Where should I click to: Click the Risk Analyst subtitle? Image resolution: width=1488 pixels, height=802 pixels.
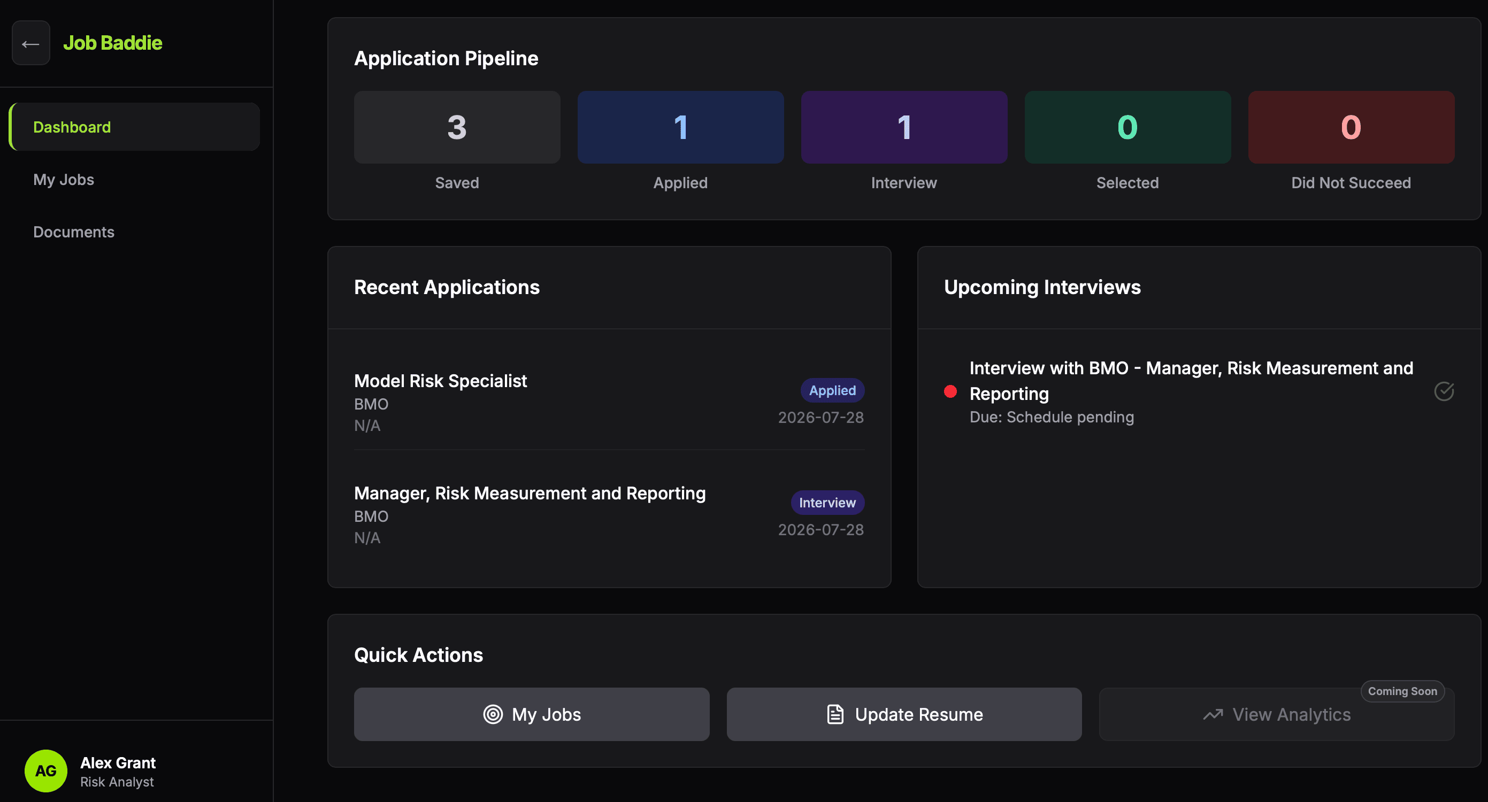point(117,782)
